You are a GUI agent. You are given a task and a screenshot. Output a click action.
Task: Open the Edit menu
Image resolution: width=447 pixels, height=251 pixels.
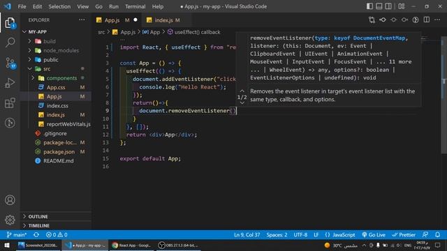pyautogui.click(x=37, y=6)
